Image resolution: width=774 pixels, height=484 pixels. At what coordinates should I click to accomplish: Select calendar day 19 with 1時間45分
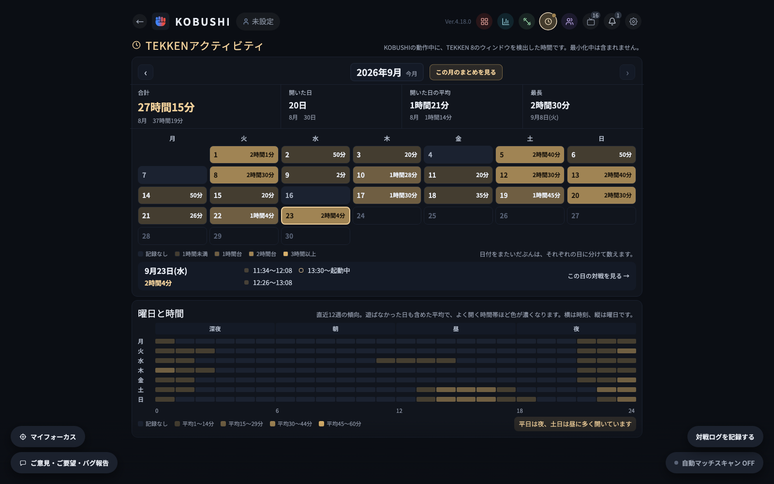(530, 196)
